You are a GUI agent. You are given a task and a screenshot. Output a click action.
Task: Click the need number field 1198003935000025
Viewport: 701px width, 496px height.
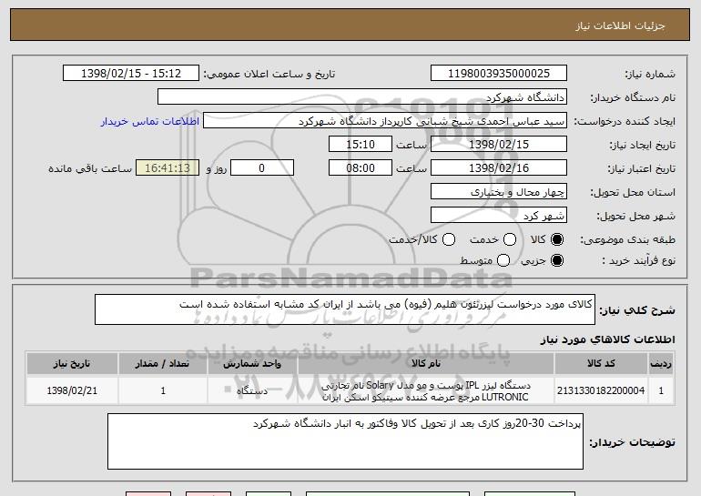(499, 74)
